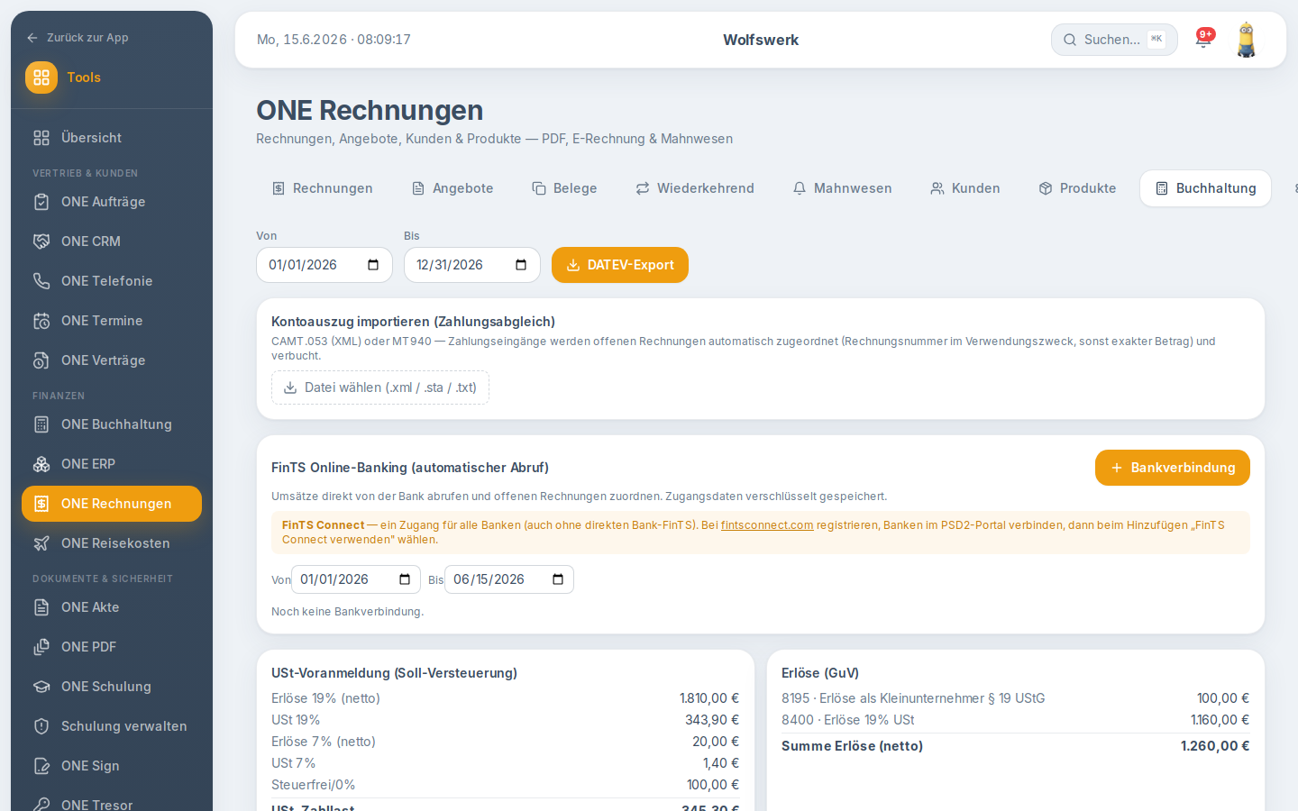Open Schulung verwalten shield icon

point(41,726)
